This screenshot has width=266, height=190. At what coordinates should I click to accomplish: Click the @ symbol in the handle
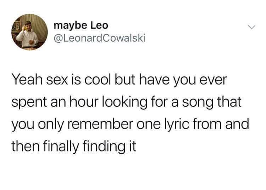pos(58,38)
